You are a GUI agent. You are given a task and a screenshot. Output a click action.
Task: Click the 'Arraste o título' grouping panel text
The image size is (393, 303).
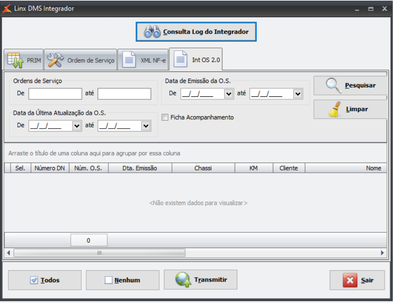pyautogui.click(x=94, y=153)
